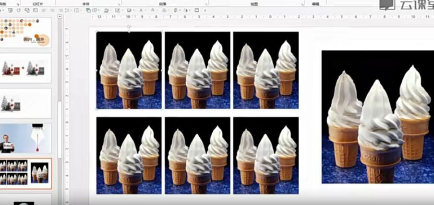Click the font color A icon in toolbar

coord(141,10)
